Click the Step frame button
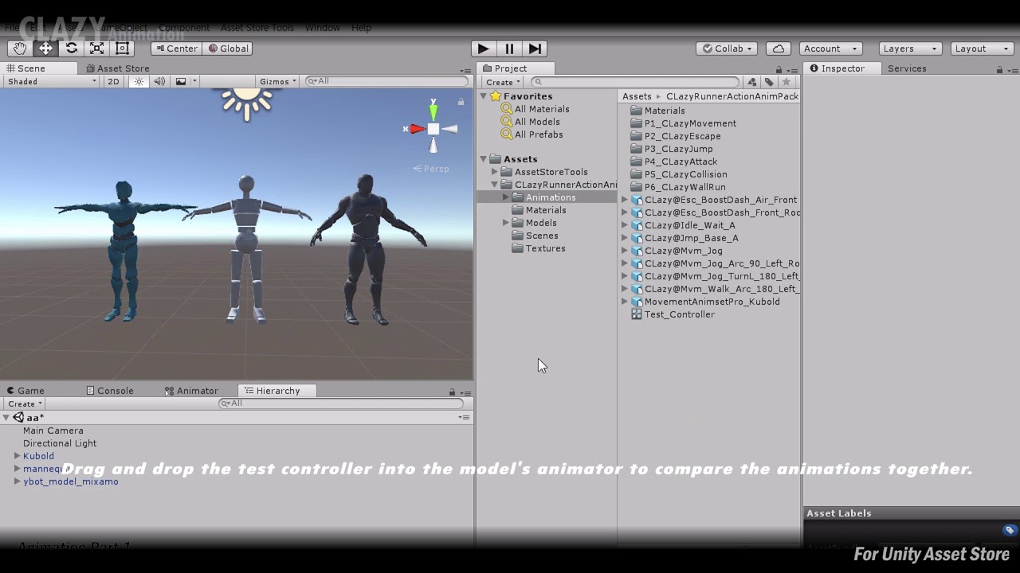 click(x=535, y=49)
